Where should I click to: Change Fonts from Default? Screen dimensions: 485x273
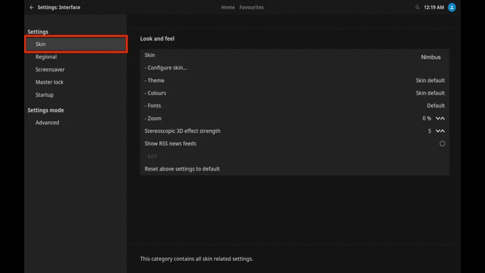click(x=295, y=106)
